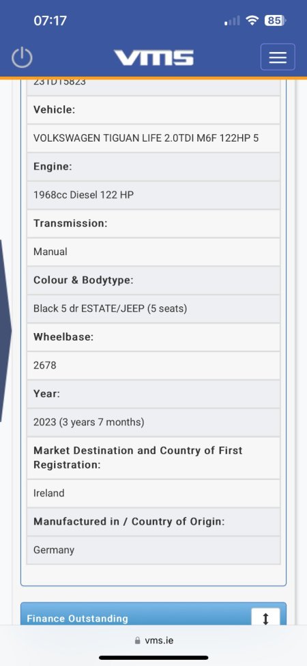Tap the cellular signal bars

tap(232, 21)
